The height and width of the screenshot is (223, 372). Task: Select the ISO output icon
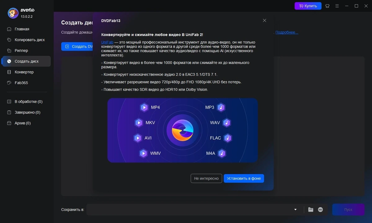pos(321,210)
